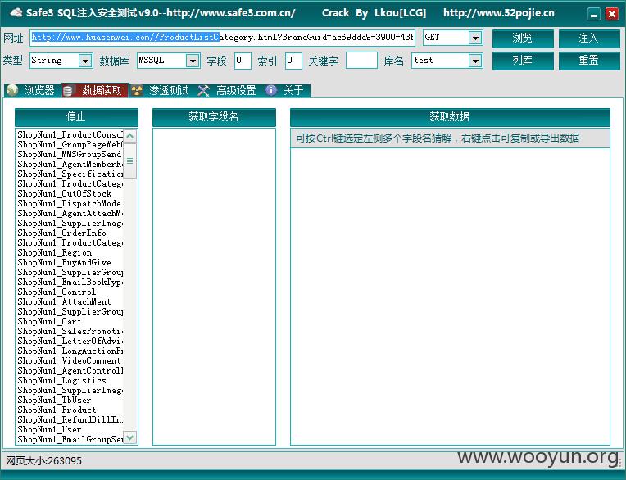Select ShopNum1_RefundBillIn in the table list
The width and height of the screenshot is (626, 480).
[x=70, y=419]
